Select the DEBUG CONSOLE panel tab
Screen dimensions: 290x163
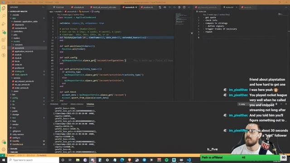click(x=77, y=104)
